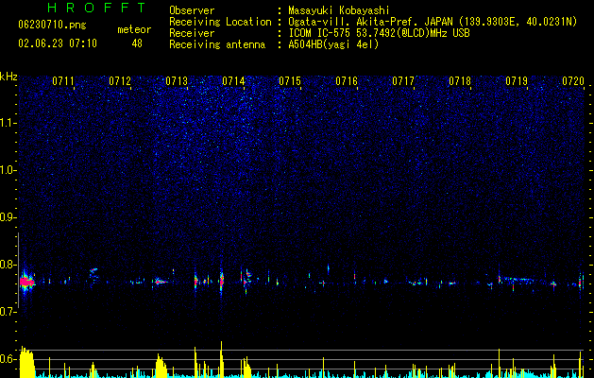Click the 0.6 kHz axis label
Viewport: 594px width, 378px height.
pos(8,359)
